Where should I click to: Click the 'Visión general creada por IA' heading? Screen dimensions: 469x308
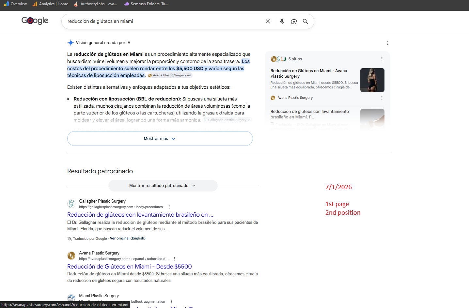[103, 43]
